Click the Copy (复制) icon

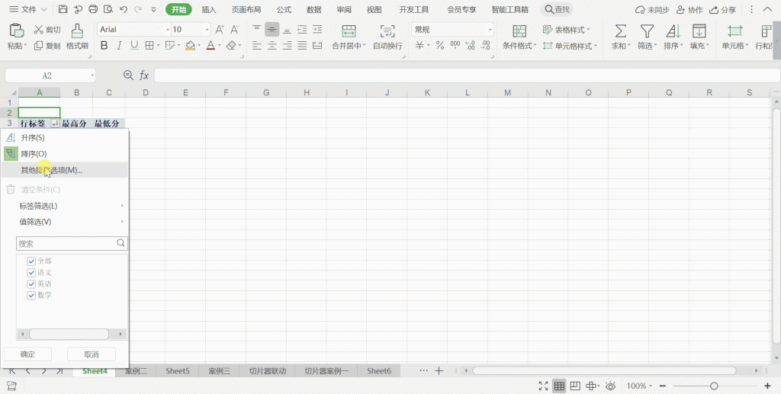coord(38,46)
